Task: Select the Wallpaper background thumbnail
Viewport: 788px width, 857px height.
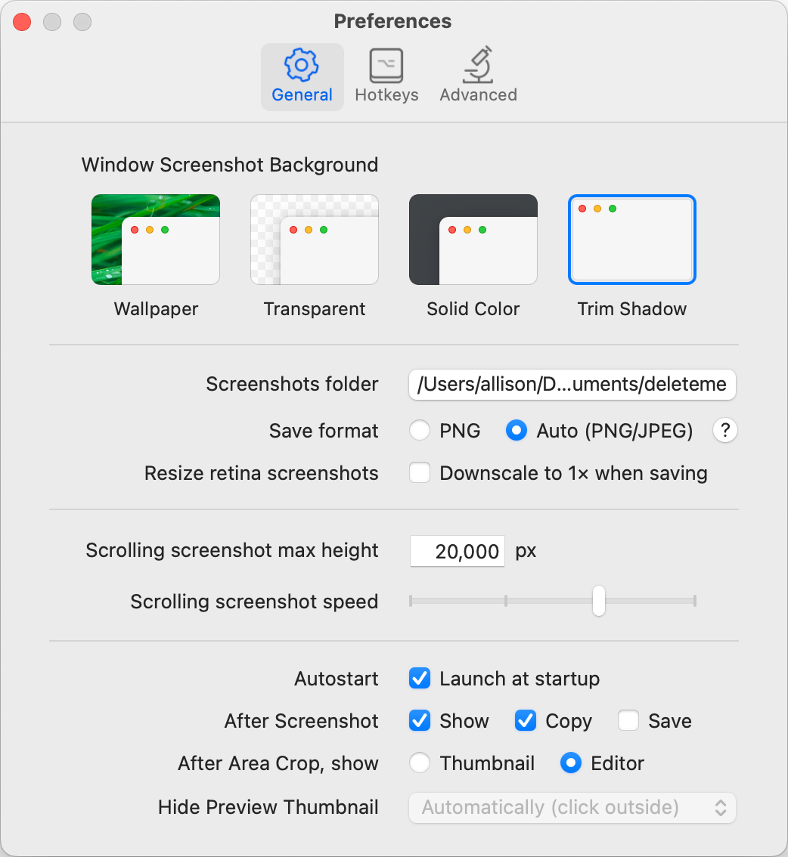Action: click(x=156, y=240)
